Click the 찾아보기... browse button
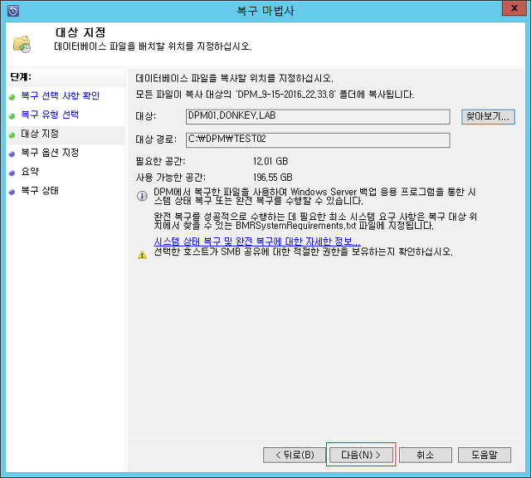 (488, 116)
